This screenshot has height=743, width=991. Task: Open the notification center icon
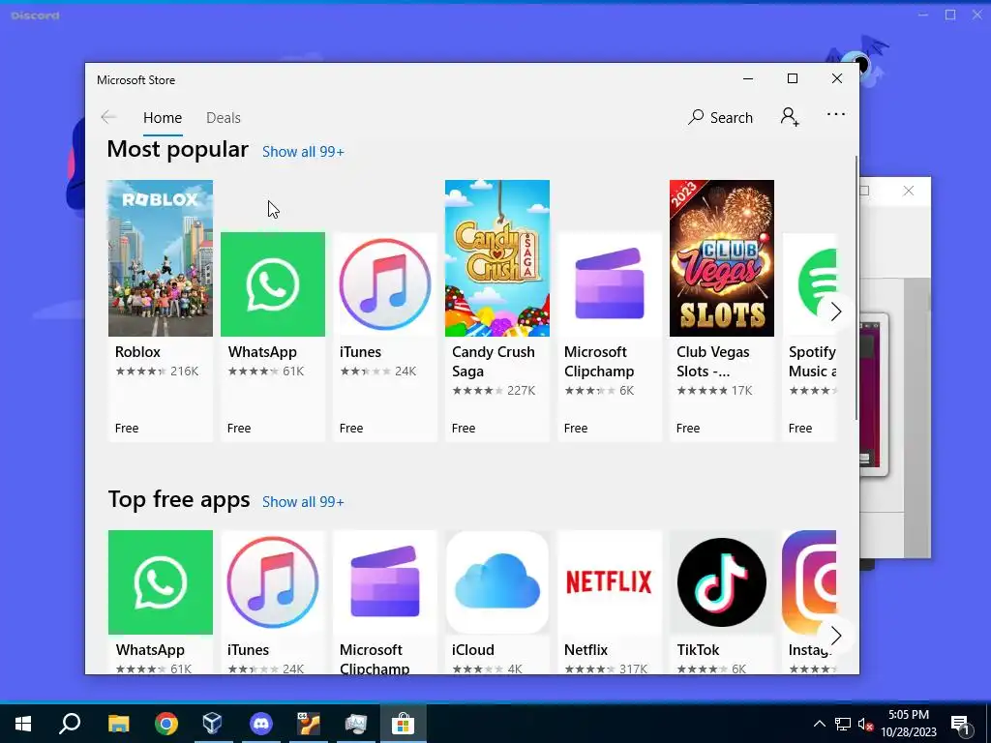pos(961,725)
